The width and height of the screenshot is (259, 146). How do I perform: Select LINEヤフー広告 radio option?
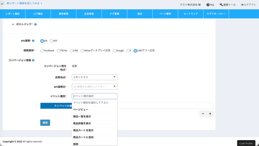point(135,51)
